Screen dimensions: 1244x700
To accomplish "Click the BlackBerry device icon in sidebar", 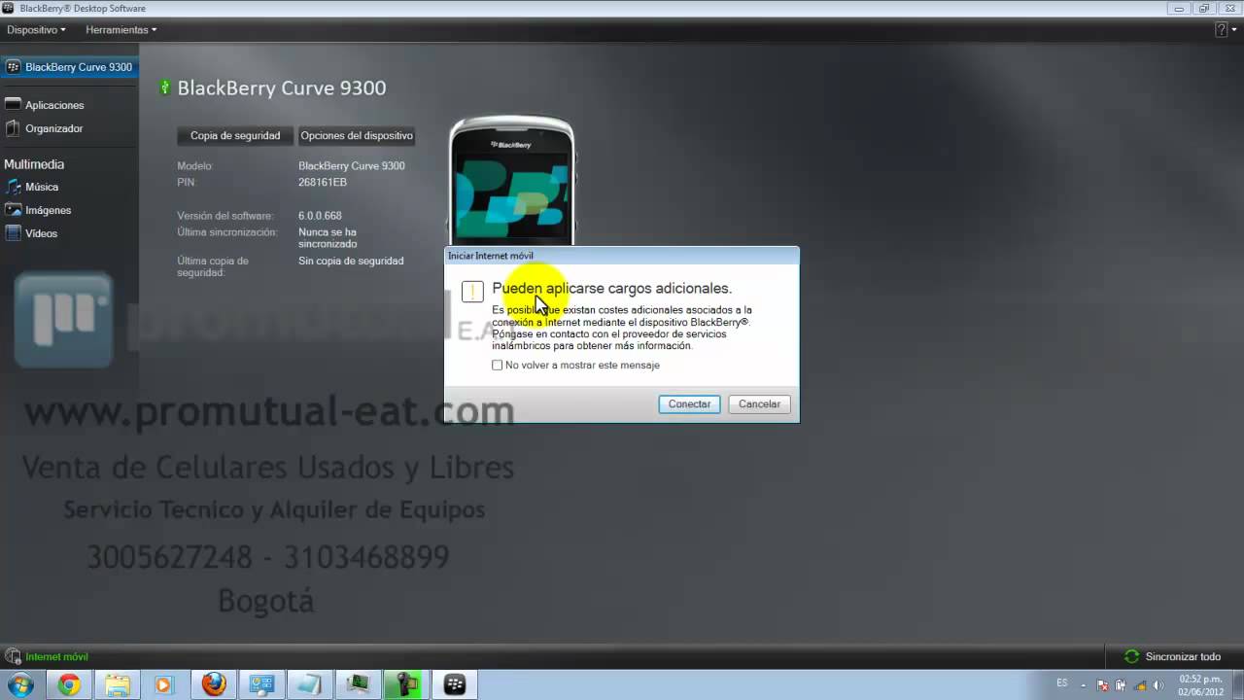I will click(13, 67).
